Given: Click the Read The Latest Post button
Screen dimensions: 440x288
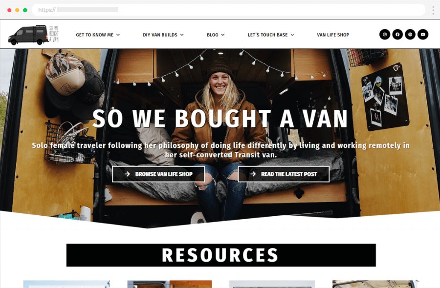Looking at the screenshot, I should pyautogui.click(x=284, y=174).
